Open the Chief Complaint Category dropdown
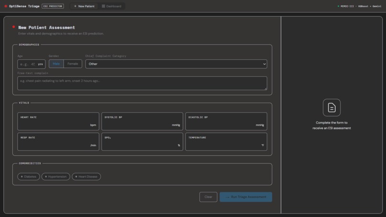This screenshot has width=386, height=217. [x=176, y=64]
